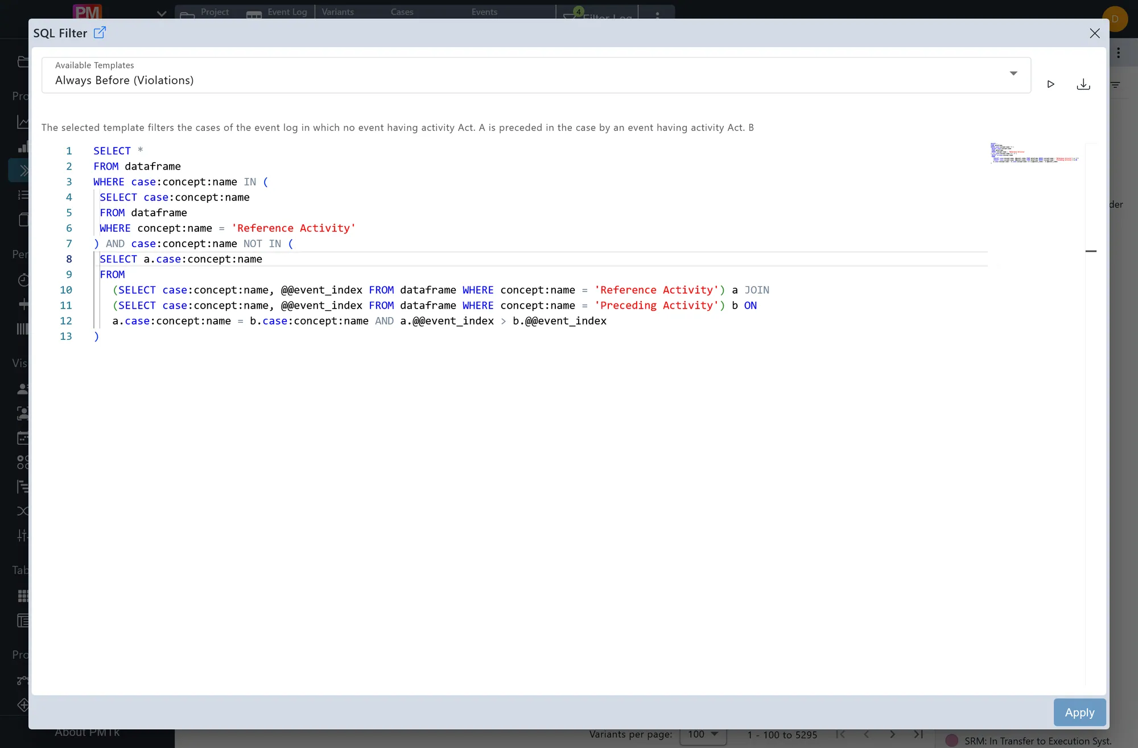
Task: Click filter list icon on right panel
Action: tap(1115, 85)
